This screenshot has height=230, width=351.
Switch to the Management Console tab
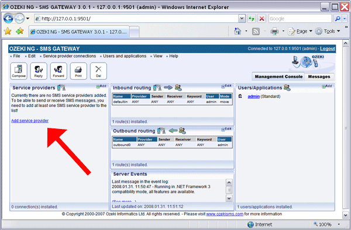tap(278, 76)
